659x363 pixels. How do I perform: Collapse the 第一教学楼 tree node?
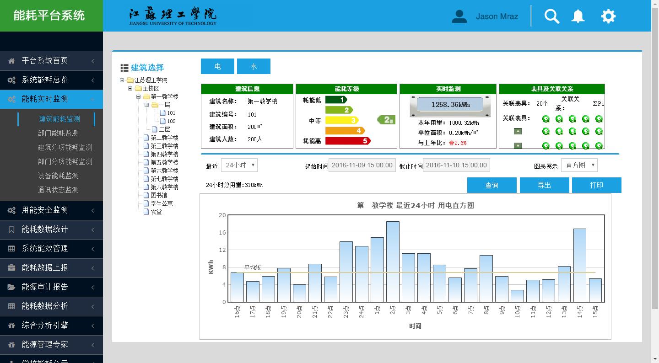(x=139, y=96)
